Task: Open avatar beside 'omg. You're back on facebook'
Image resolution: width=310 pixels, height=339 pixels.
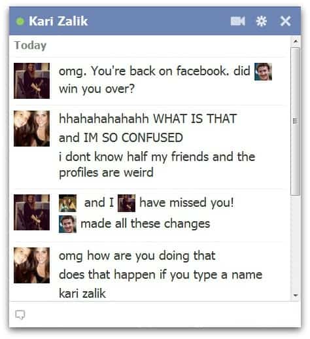Action: coord(31,80)
